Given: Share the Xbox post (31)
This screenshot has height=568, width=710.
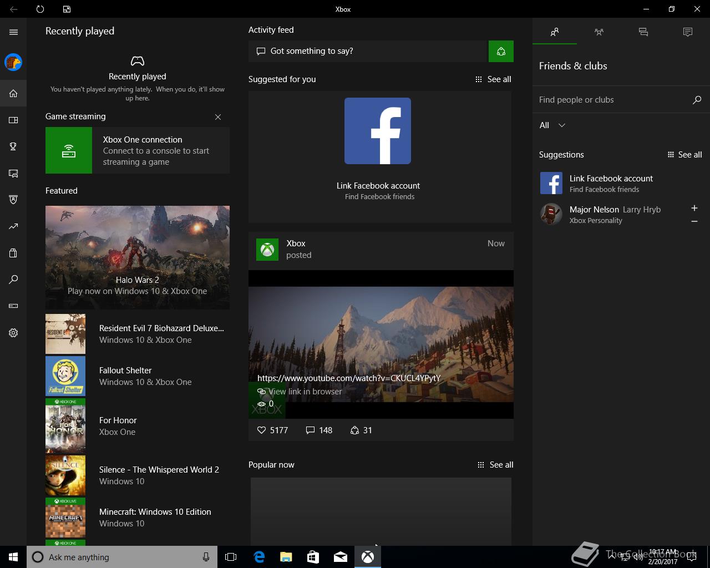Looking at the screenshot, I should coord(361,430).
